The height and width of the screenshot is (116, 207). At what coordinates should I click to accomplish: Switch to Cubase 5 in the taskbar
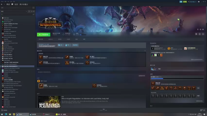point(48,114)
